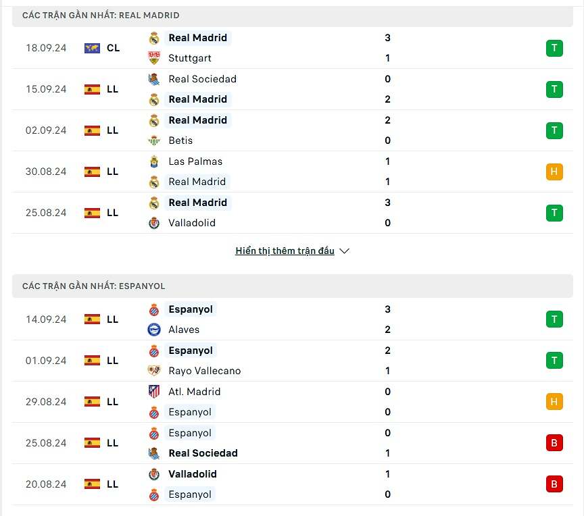The width and height of the screenshot is (584, 516).
Task: Click the Rayo Vallecano team badge
Action: click(x=154, y=371)
